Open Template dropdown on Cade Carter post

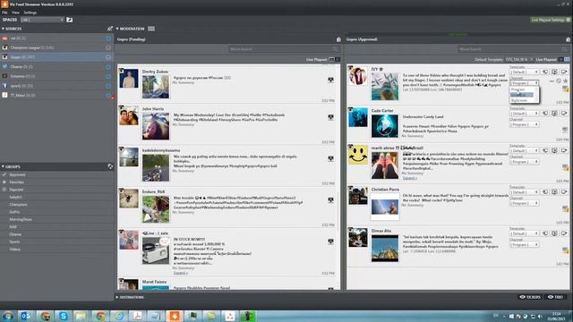pyautogui.click(x=524, y=114)
